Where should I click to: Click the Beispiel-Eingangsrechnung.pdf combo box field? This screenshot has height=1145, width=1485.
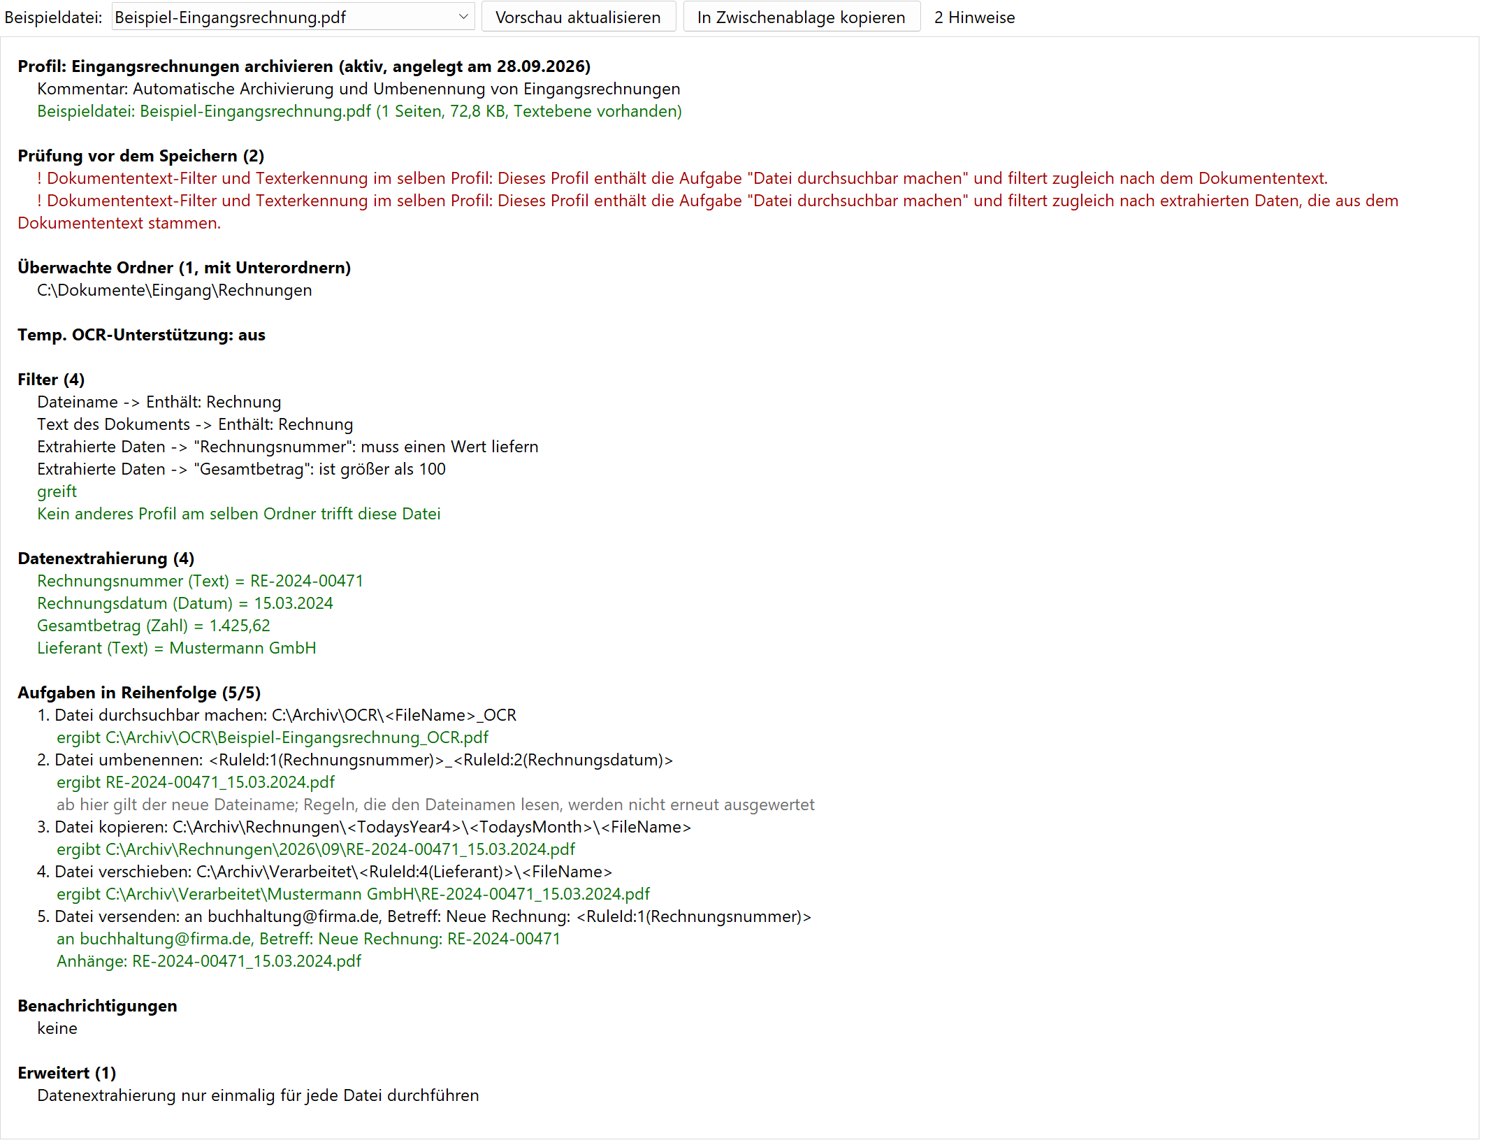[293, 17]
